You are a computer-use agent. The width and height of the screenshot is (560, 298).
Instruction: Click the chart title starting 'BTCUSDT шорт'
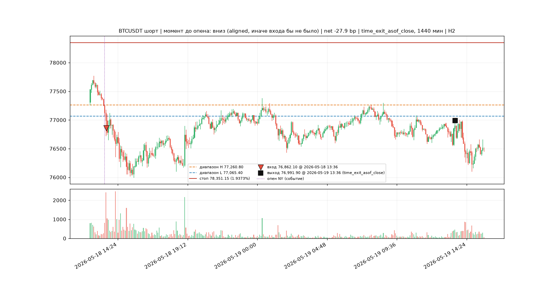[287, 31]
